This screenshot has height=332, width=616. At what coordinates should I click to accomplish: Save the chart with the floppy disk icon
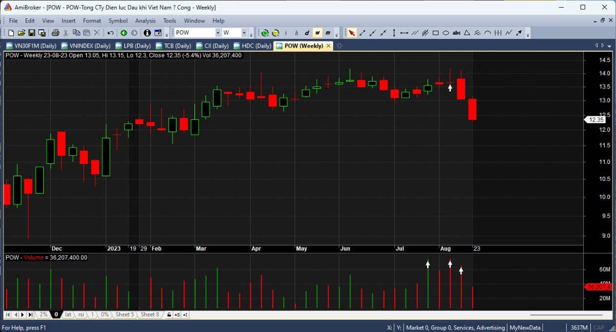(x=32, y=33)
